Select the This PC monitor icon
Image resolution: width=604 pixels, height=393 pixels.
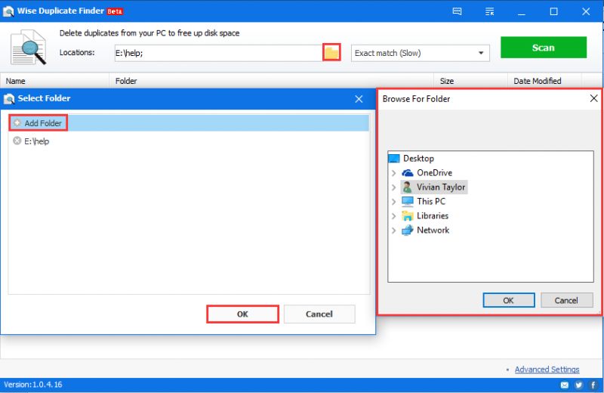coord(407,201)
